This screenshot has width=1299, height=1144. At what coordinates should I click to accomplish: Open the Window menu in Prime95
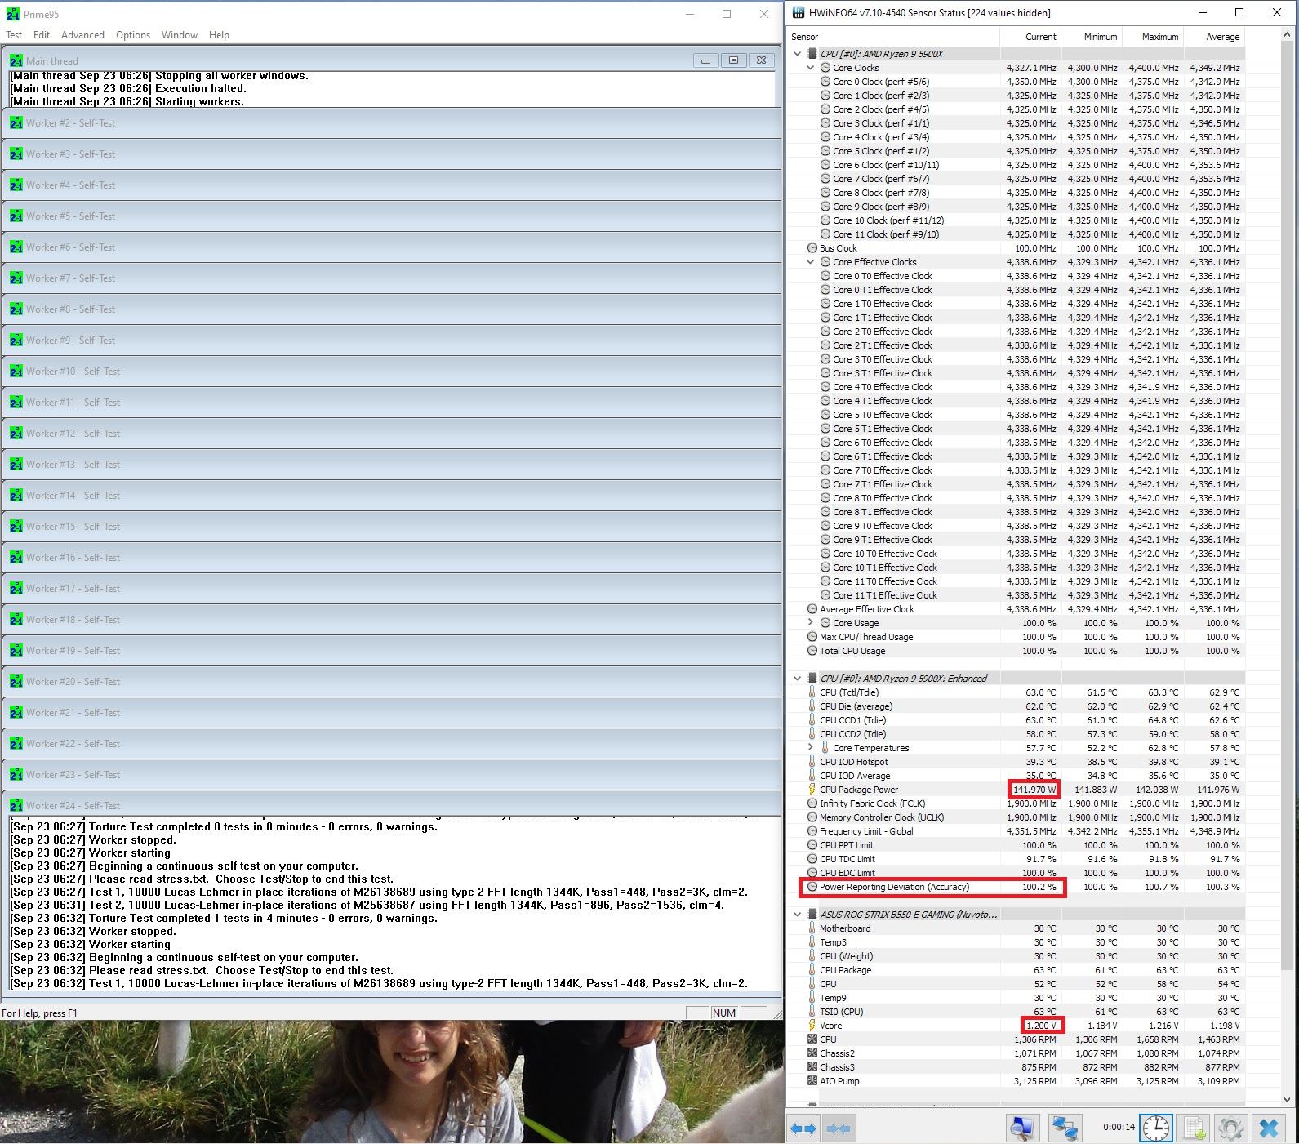point(180,35)
